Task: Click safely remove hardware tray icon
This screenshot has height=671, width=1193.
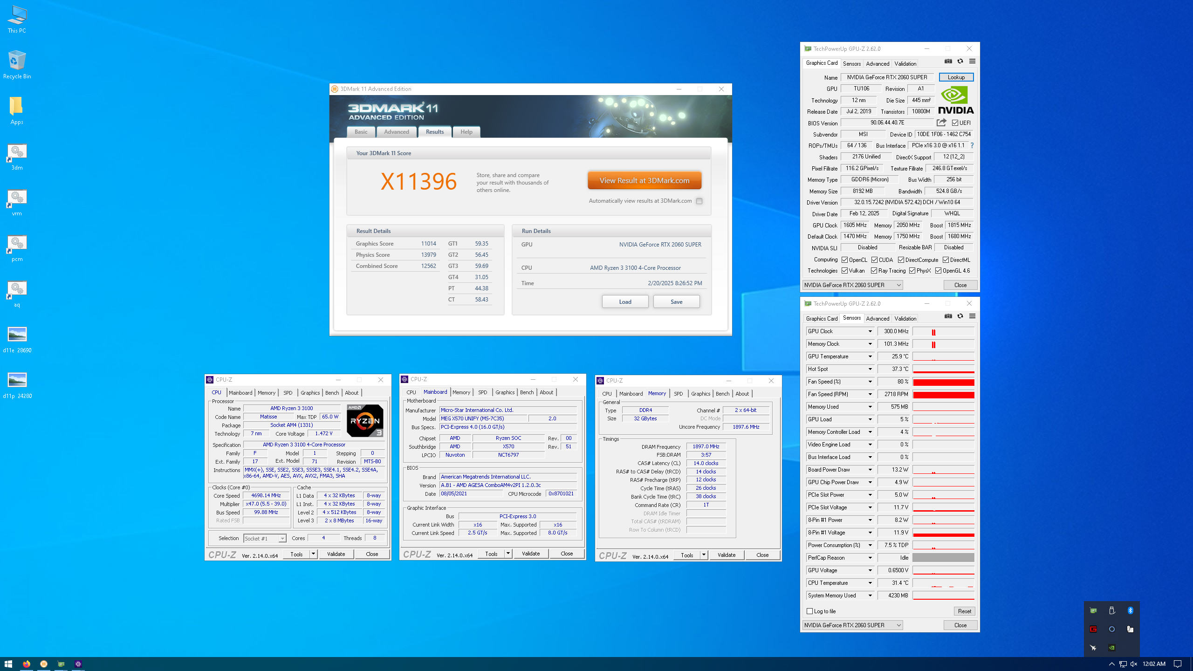Action: point(1111,610)
